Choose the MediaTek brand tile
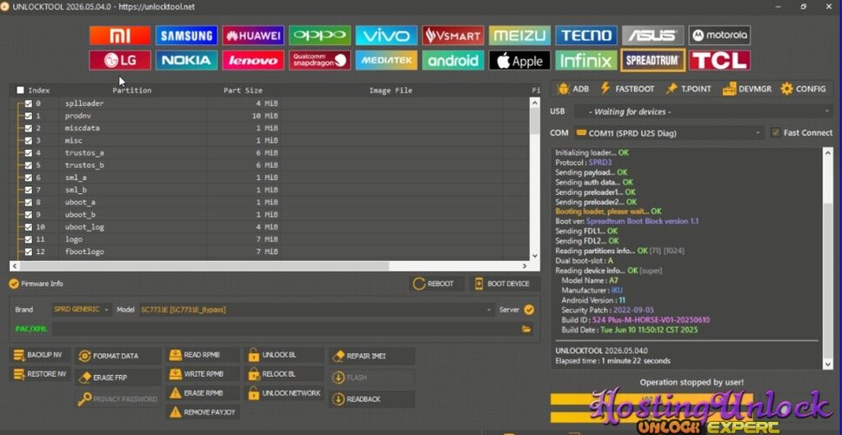Viewport: 842px width, 435px height. click(x=386, y=60)
